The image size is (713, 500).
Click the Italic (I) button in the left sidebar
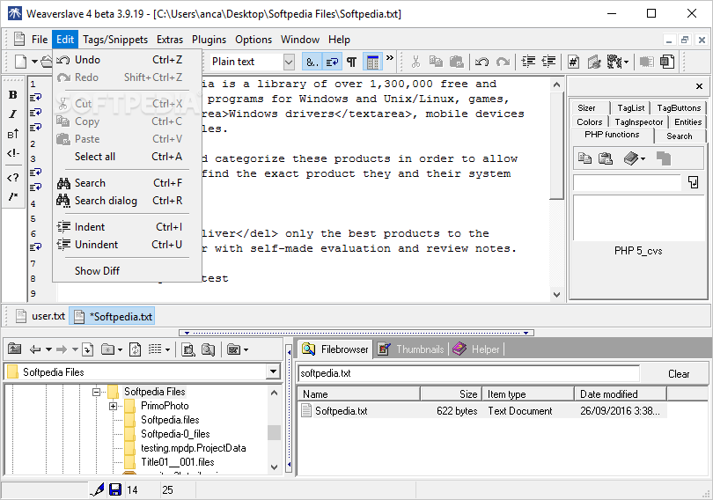tap(12, 114)
